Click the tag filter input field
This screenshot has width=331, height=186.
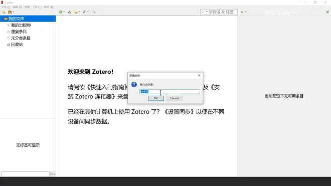tap(26, 174)
